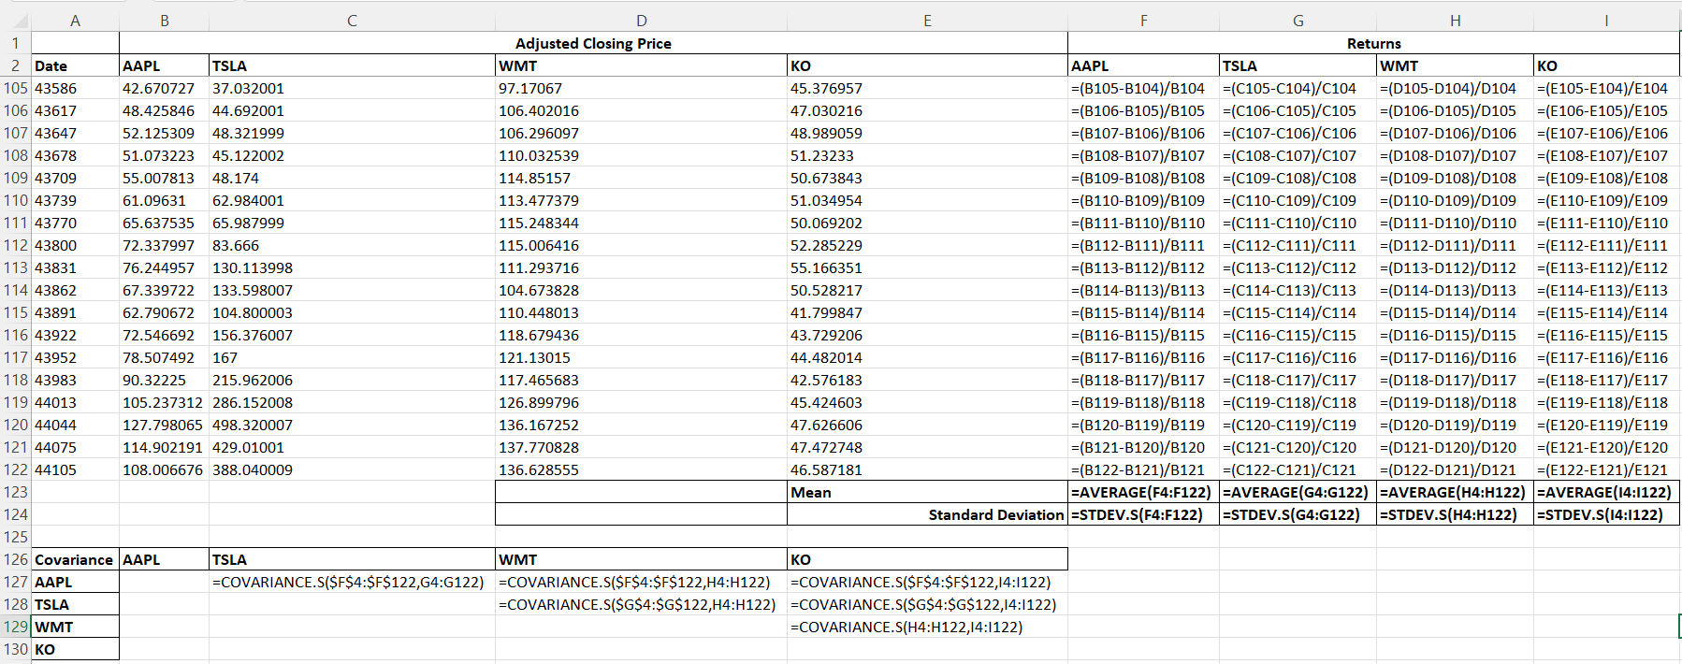Select TSLA price cell 167
The width and height of the screenshot is (1682, 664).
[x=352, y=357]
